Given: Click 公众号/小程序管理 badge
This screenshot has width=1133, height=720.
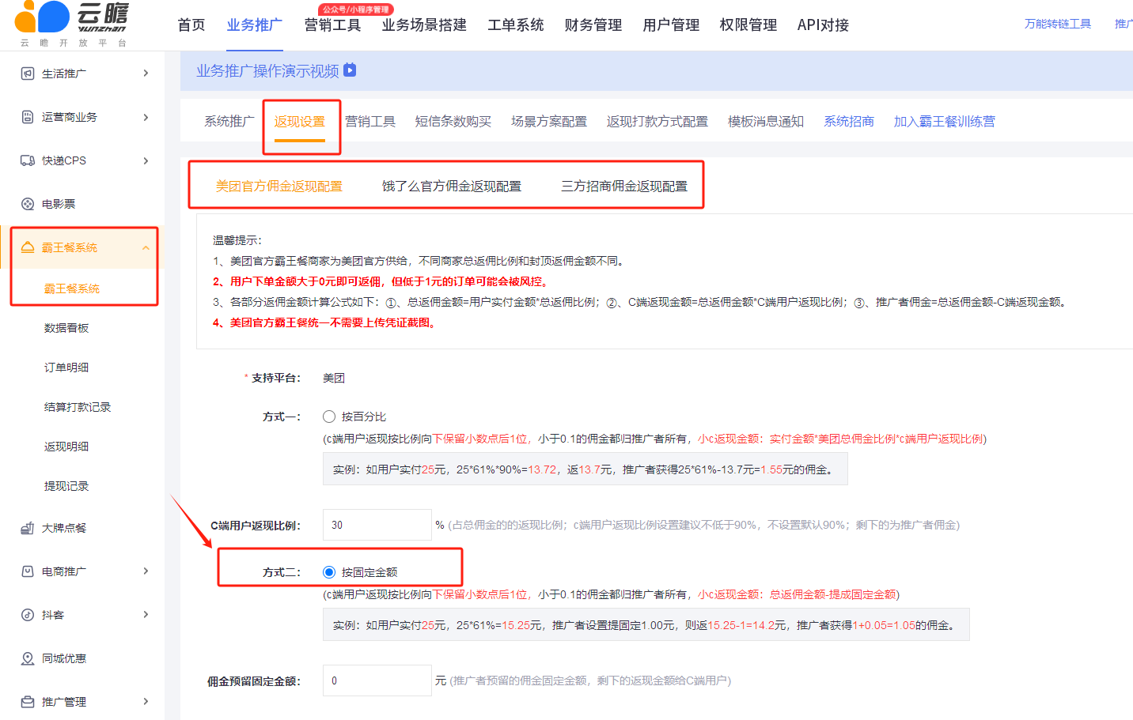Looking at the screenshot, I should (x=356, y=9).
